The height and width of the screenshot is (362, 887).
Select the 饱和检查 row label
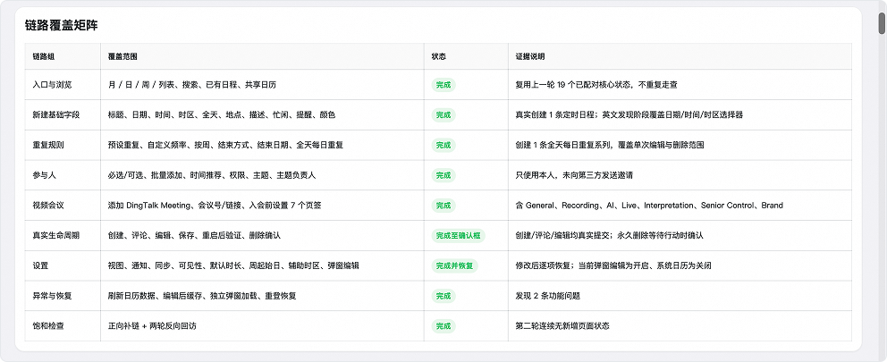pos(48,325)
